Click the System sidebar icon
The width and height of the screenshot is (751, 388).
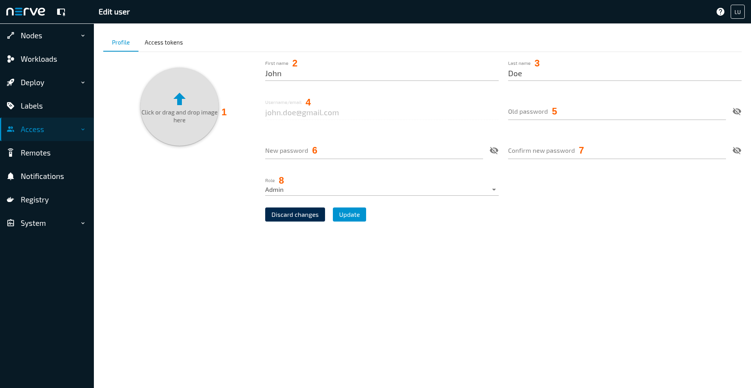[x=11, y=223]
